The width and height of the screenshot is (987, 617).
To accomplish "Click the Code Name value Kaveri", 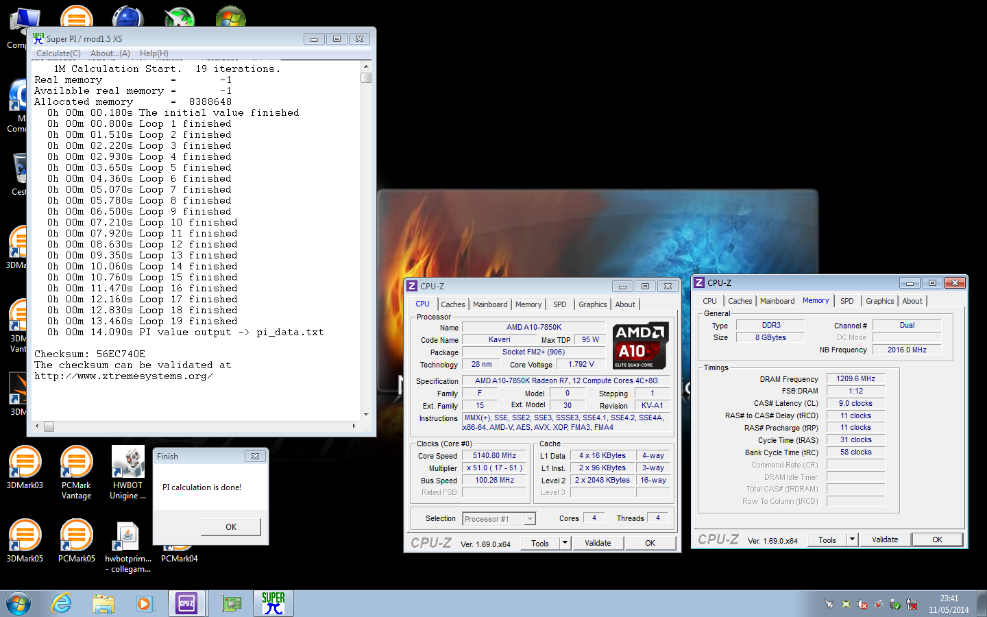I will coord(500,339).
